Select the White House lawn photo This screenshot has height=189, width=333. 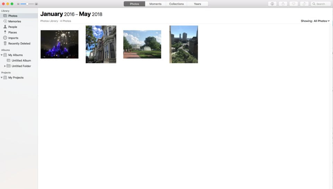click(x=142, y=44)
